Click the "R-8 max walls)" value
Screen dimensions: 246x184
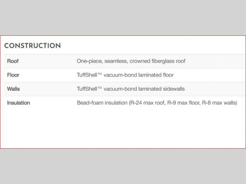[x=220, y=103]
